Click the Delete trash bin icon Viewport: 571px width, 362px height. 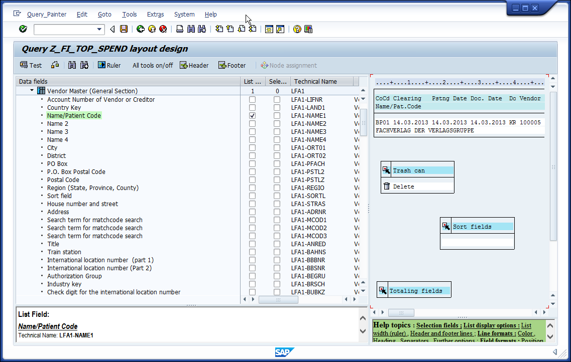click(x=387, y=186)
